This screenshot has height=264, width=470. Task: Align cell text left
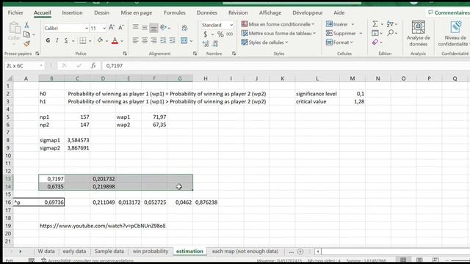coord(135,40)
